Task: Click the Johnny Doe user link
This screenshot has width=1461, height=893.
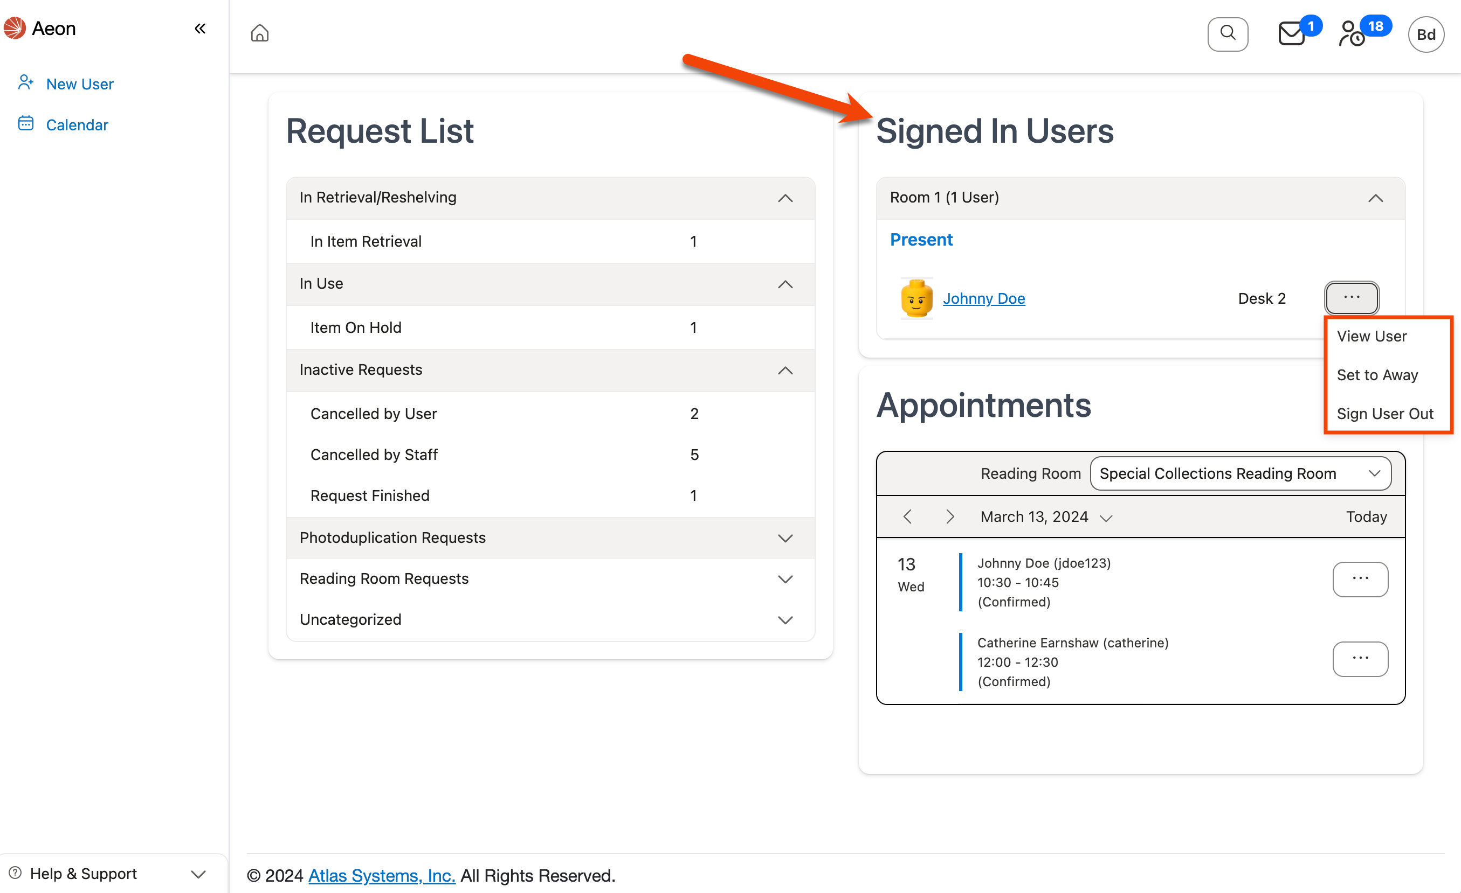Action: (984, 298)
